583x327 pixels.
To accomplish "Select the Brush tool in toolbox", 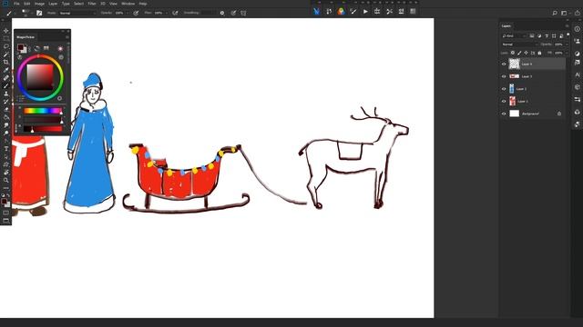I will tap(6, 85).
